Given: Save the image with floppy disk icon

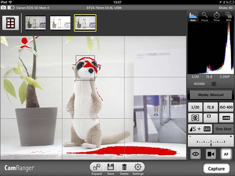Looking at the screenshot, I should [x=111, y=167].
